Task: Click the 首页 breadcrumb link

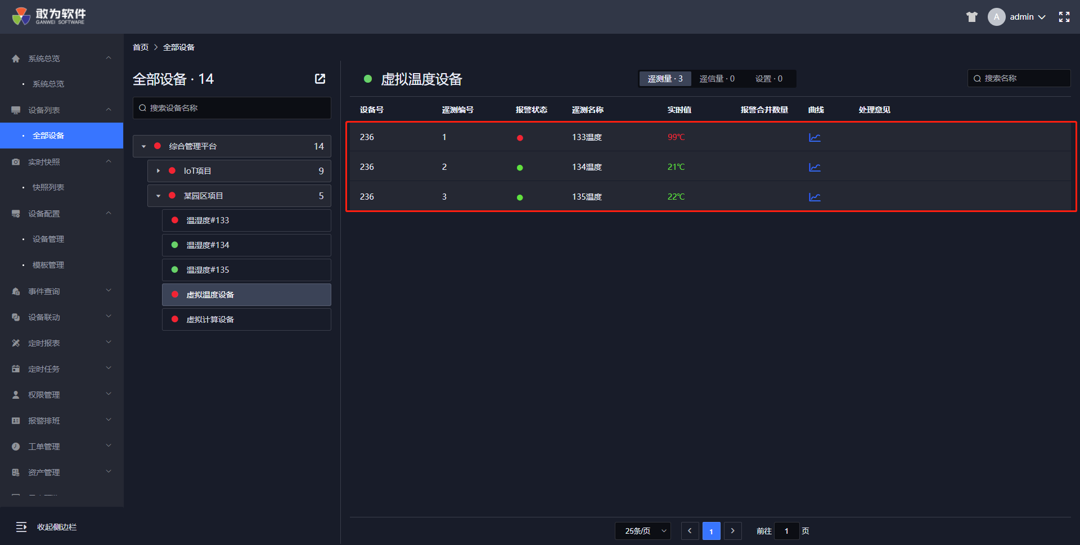Action: click(141, 47)
